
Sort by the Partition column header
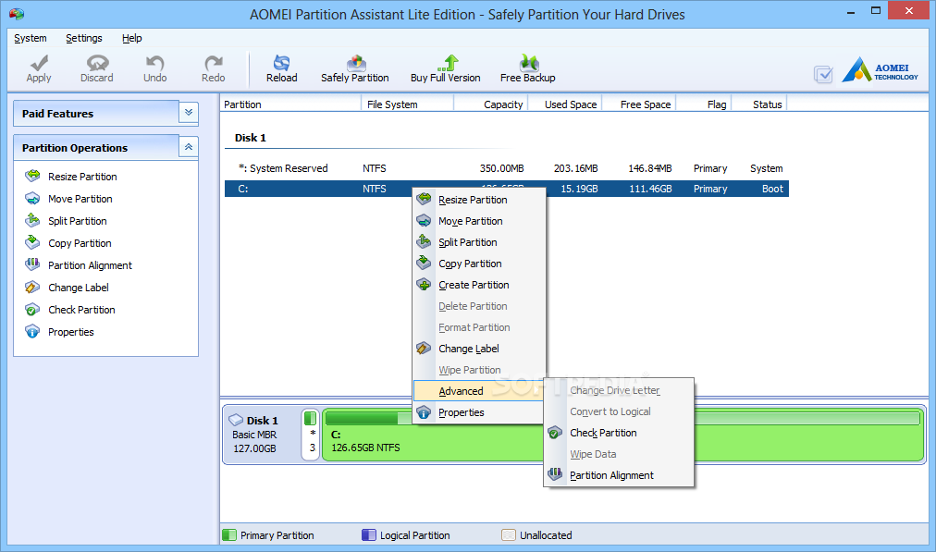coord(290,104)
